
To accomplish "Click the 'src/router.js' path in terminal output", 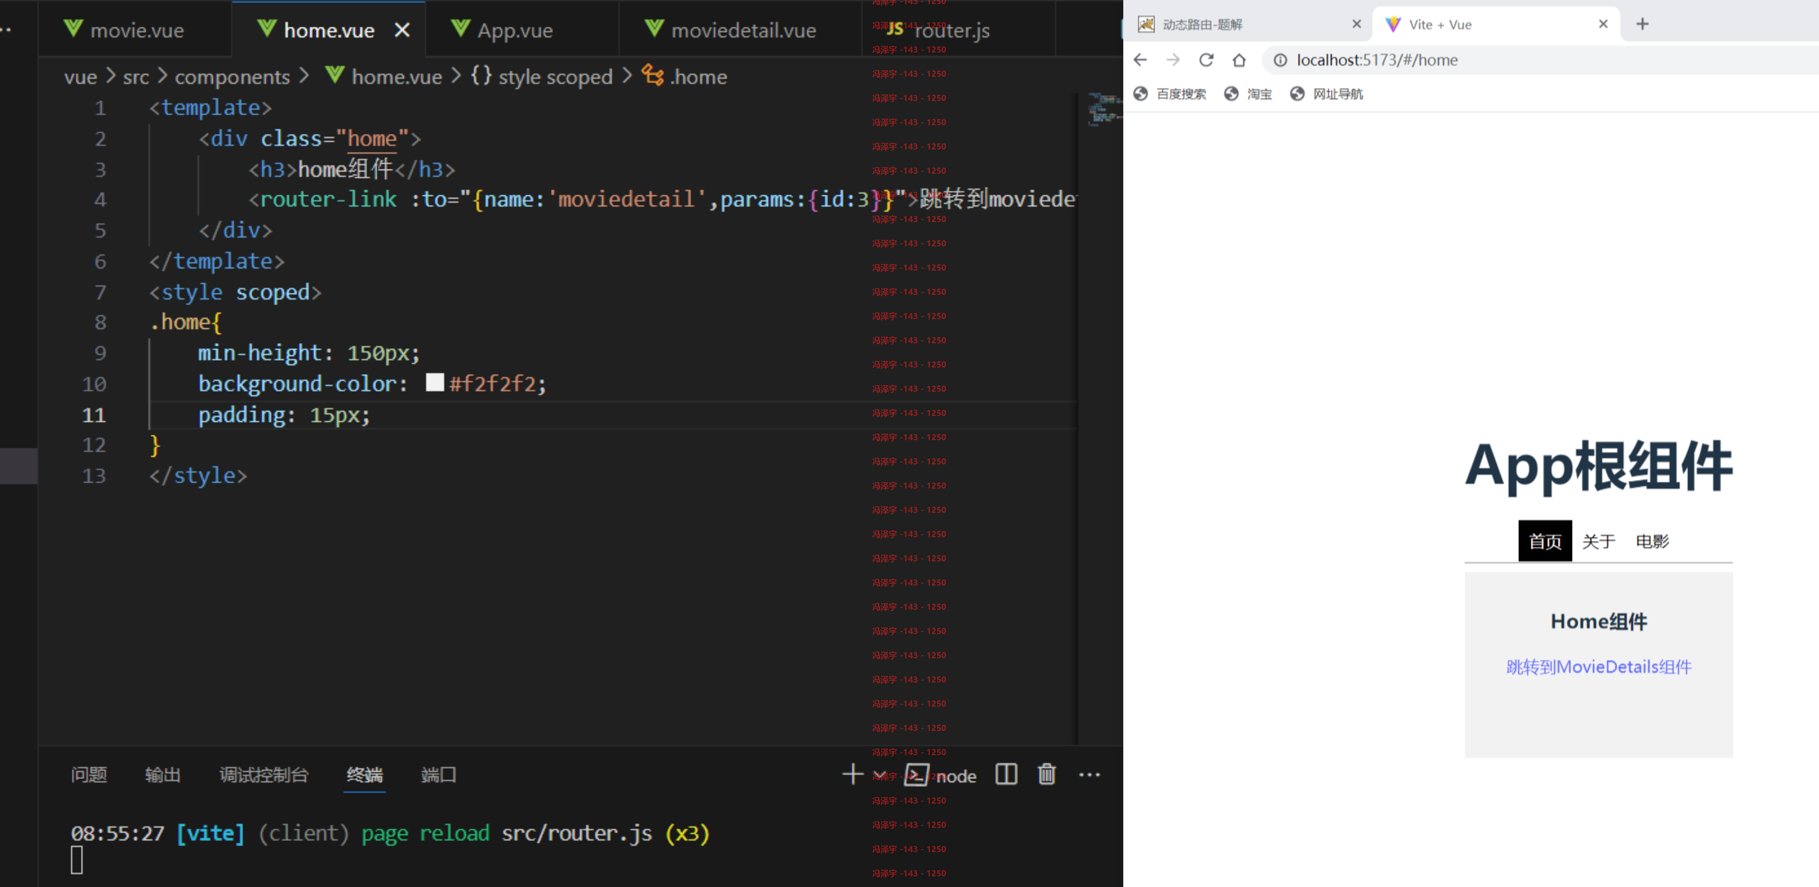I will (577, 833).
